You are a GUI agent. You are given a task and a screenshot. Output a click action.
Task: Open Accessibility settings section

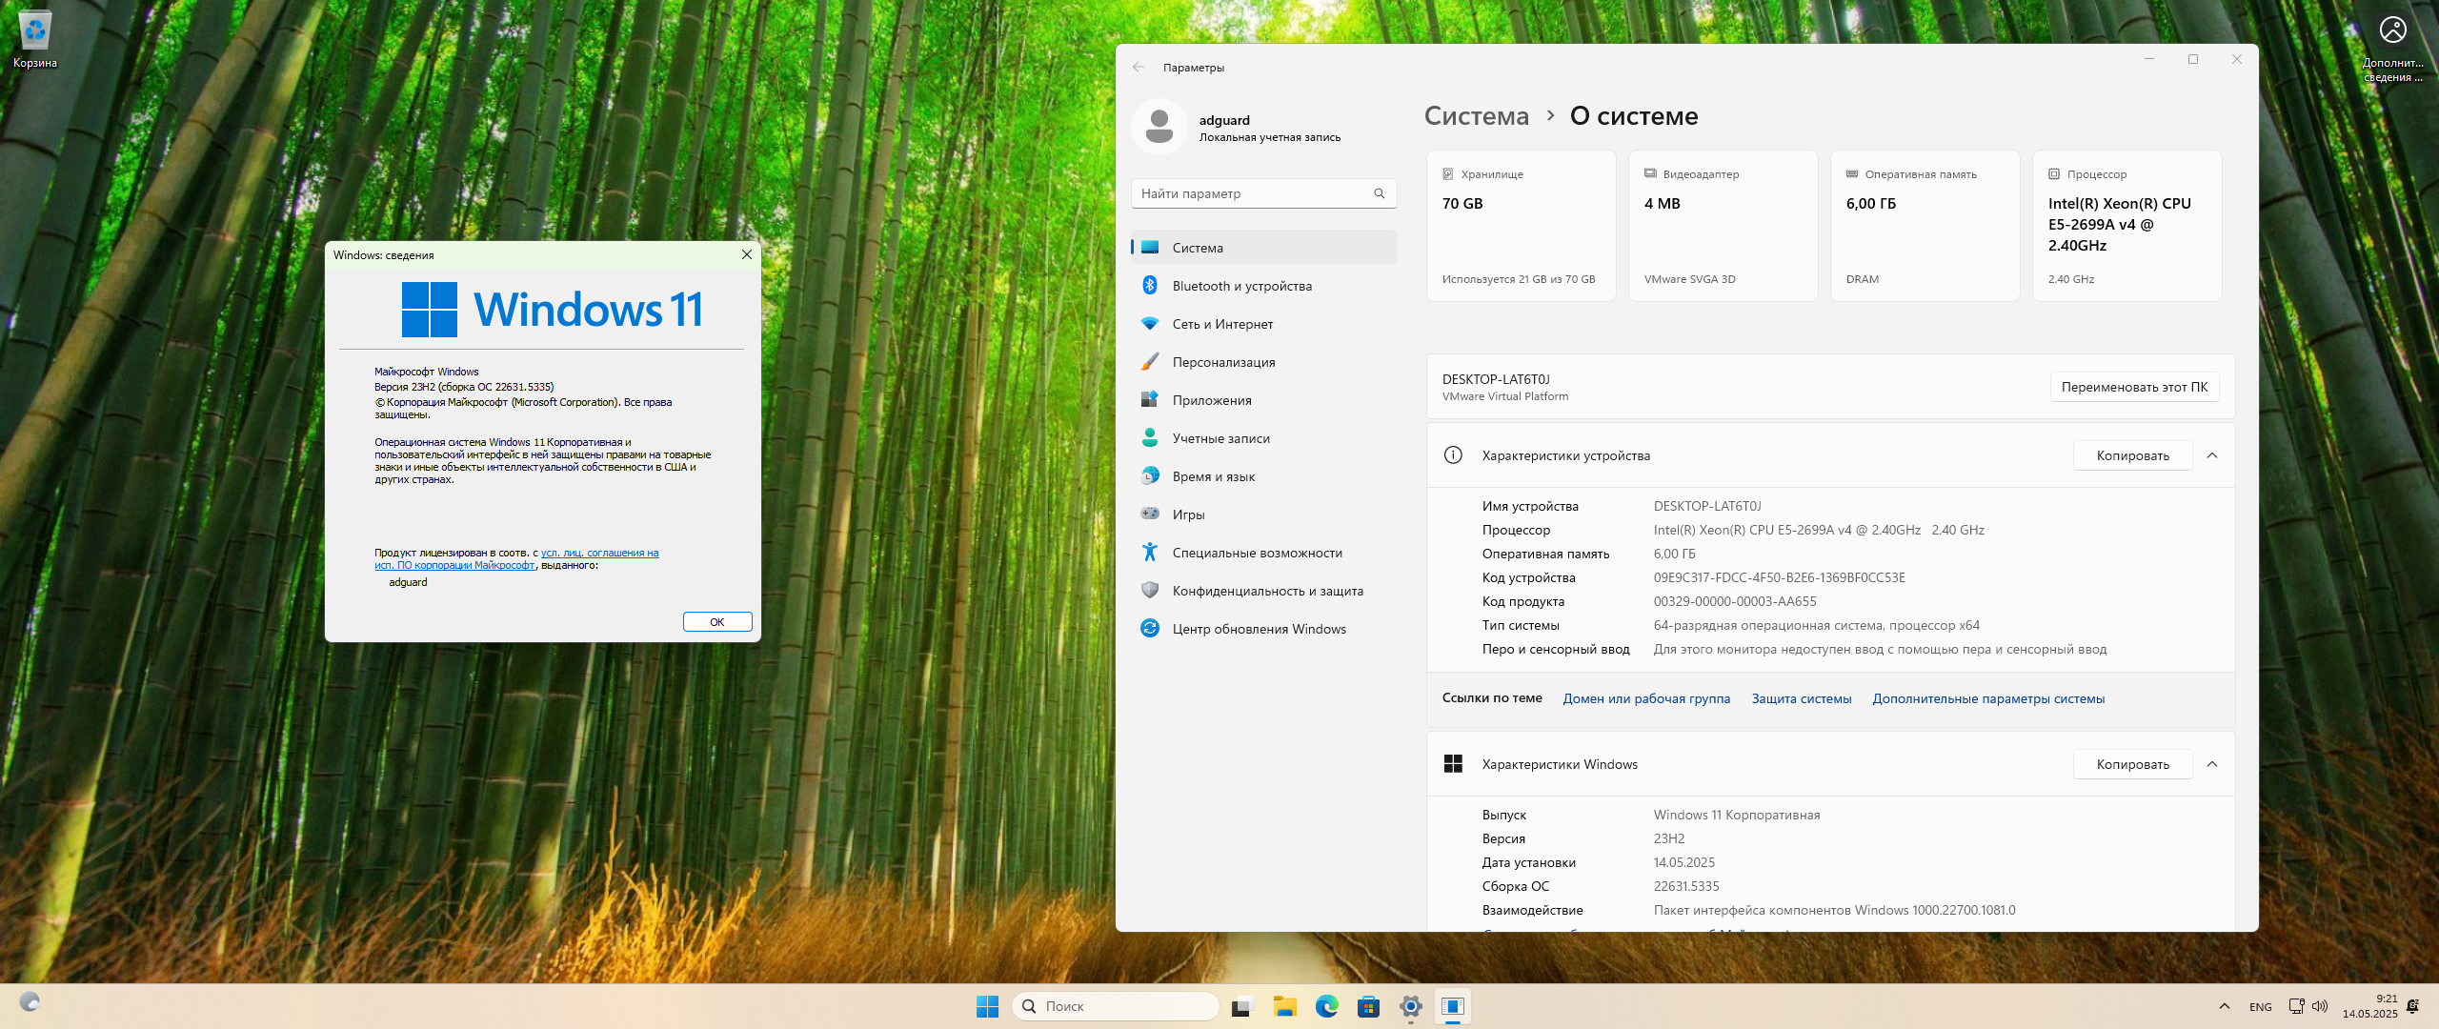coord(1263,553)
